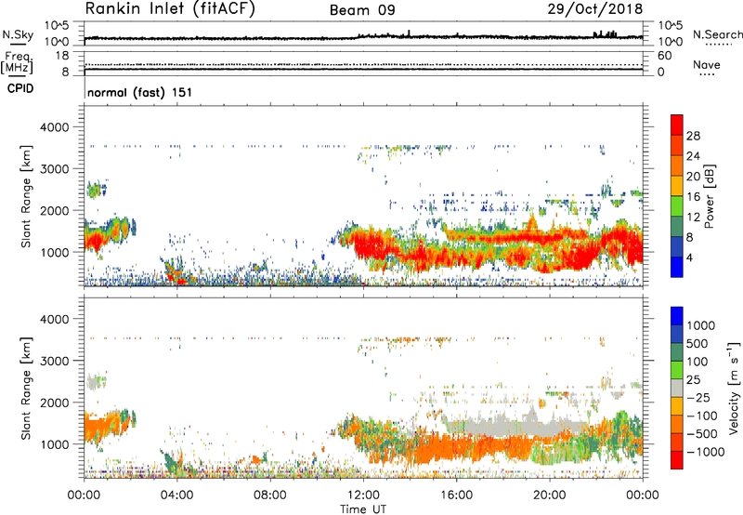743x515 pixels.
Task: Click the frequency axis value 18
Action: (62, 56)
